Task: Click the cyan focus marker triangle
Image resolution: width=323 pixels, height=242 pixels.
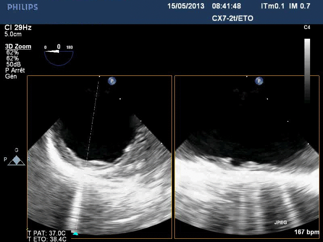Action: pyautogui.click(x=76, y=234)
